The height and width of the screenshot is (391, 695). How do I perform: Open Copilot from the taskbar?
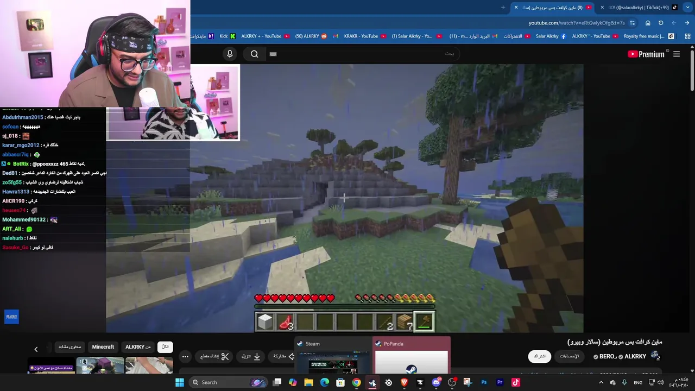(293, 382)
